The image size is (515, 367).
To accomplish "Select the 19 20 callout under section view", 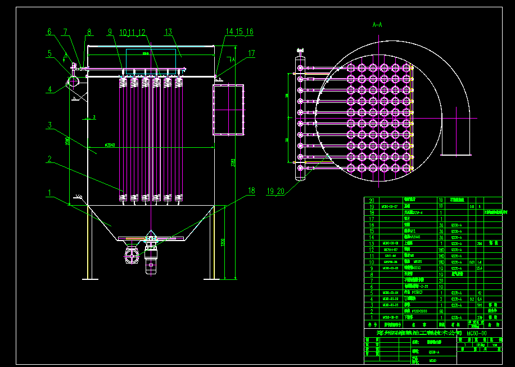I will (x=276, y=192).
